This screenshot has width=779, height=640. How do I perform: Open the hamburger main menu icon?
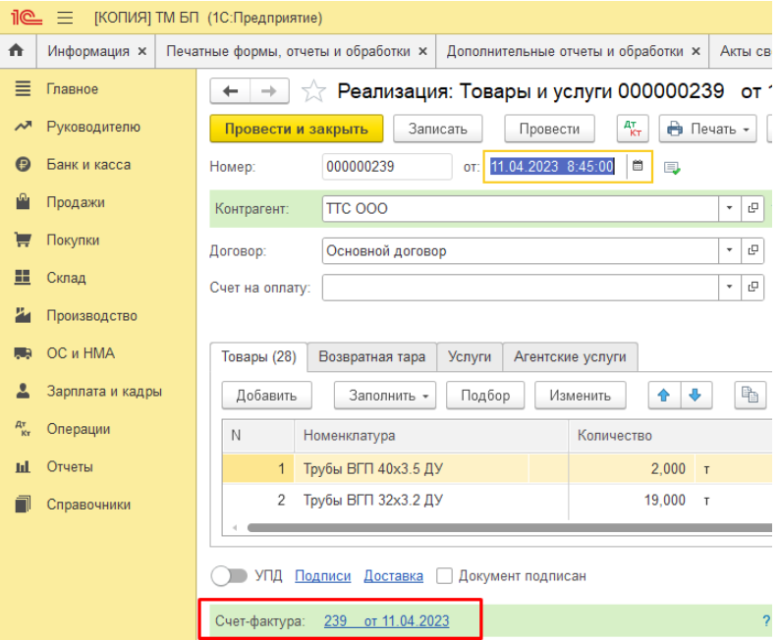(x=65, y=18)
